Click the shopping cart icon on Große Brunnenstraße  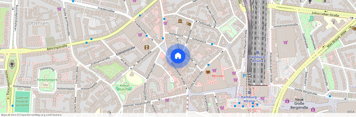(59, 9)
